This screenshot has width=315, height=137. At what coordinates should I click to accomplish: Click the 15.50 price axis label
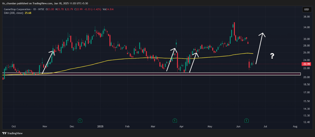pos(307,101)
